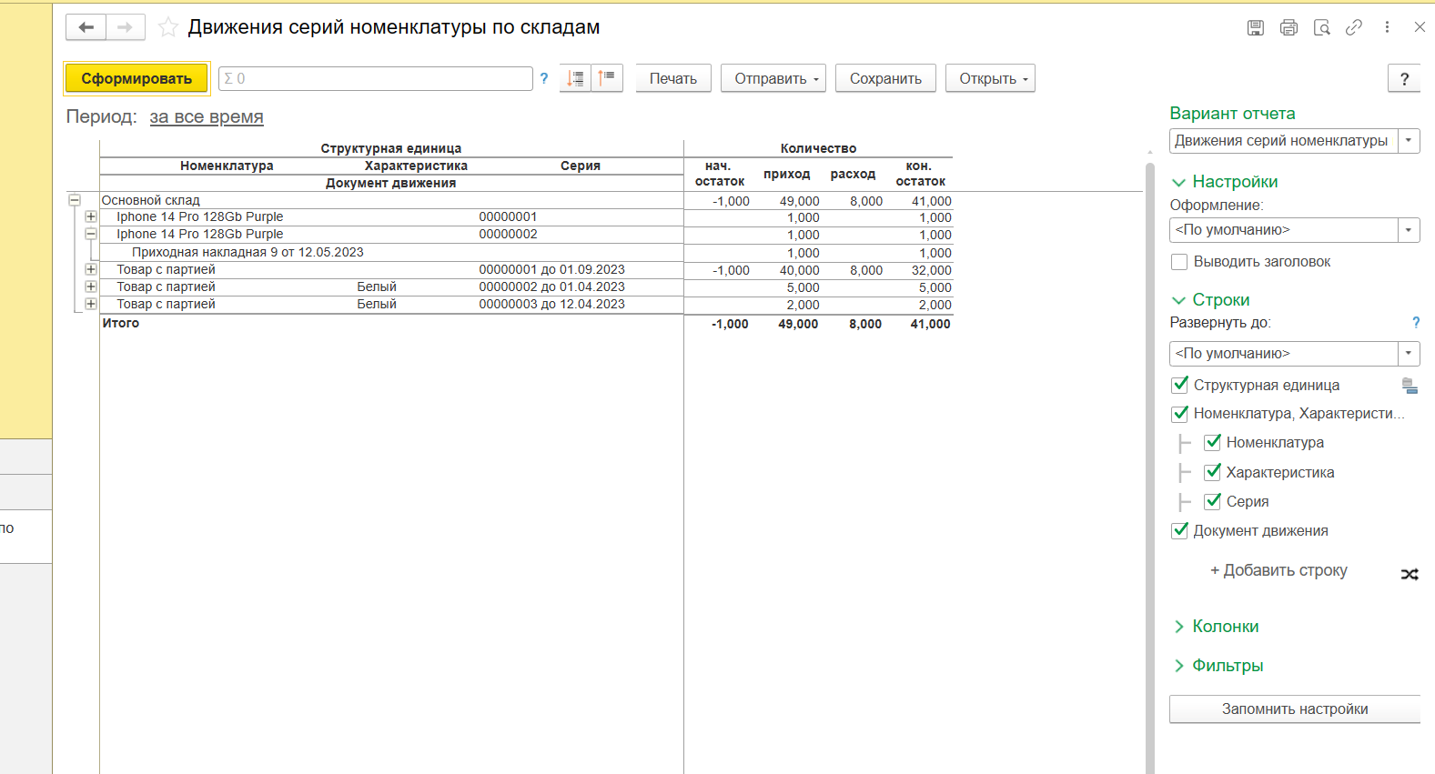Viewport: 1435px width, 774px height.
Task: Open the Вариант отчета dropdown list
Action: [x=1408, y=141]
